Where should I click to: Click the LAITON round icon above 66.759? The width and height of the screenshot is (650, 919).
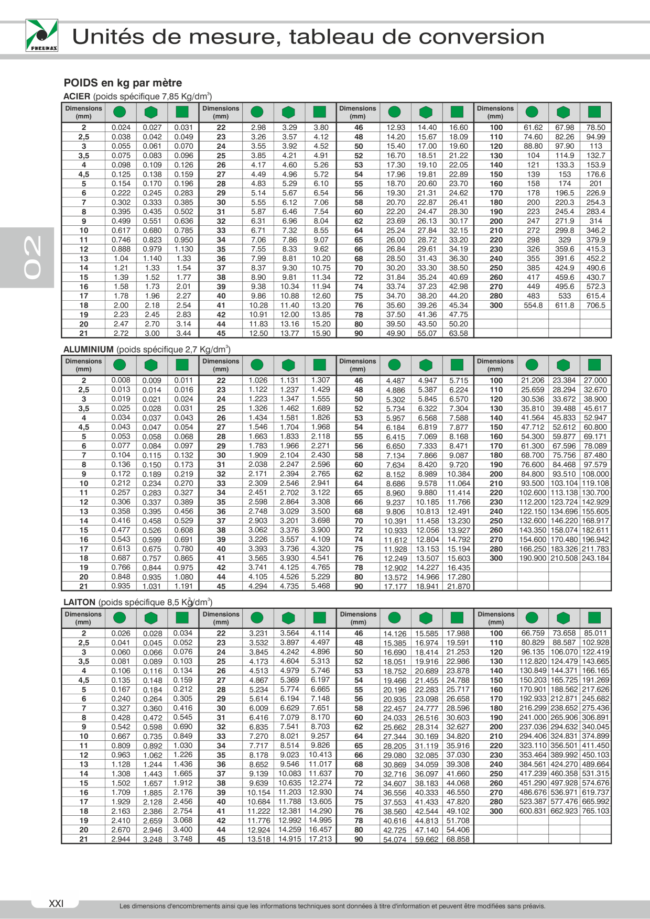pos(532,618)
